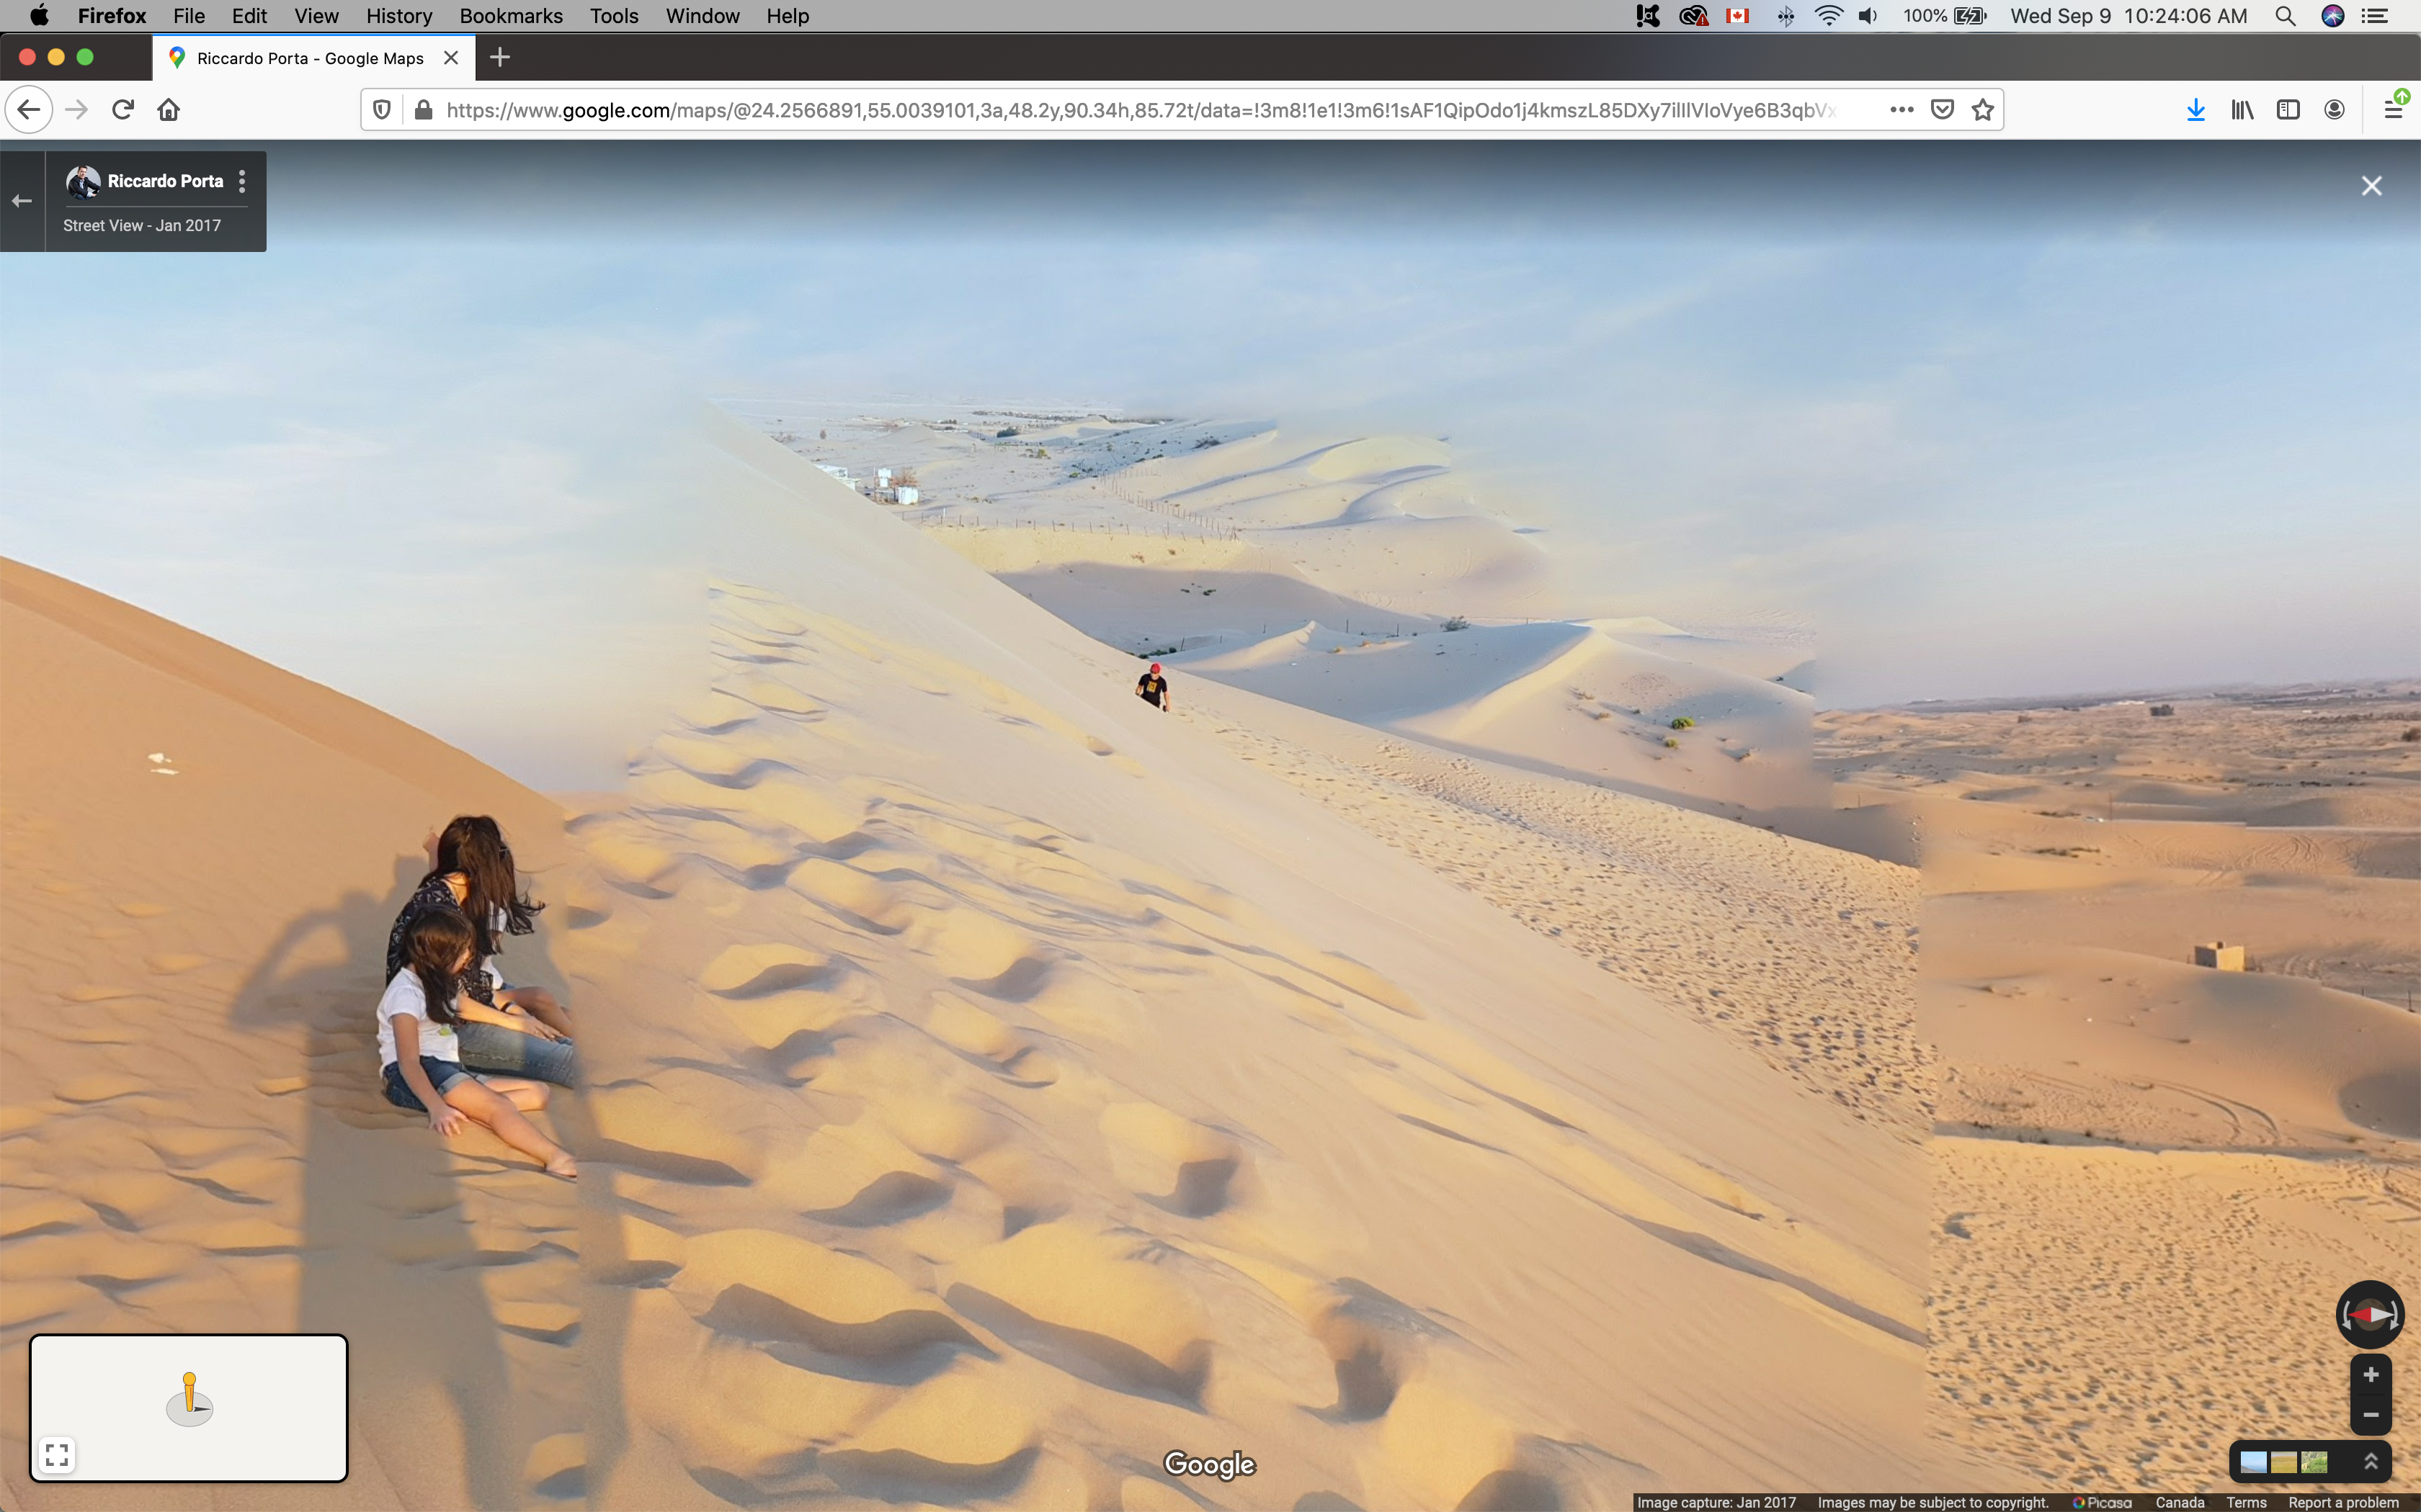Bookmark this page with star icon
2421x1512 pixels.
coord(1983,110)
